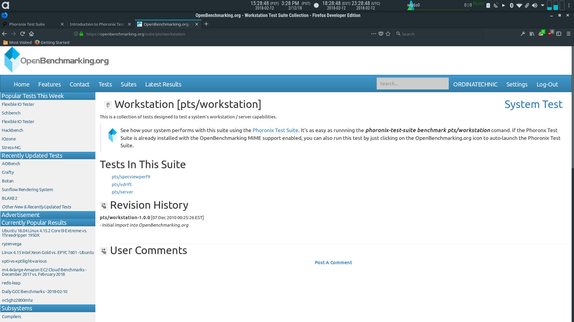
Task: Click the extension icon with green 0 badge
Action: click(x=541, y=33)
